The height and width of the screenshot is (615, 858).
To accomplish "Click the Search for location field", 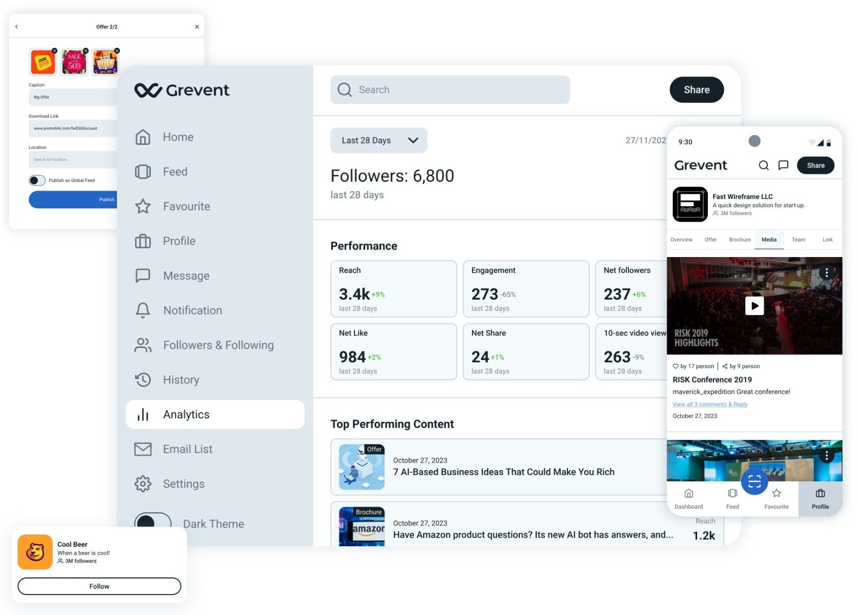I will tap(73, 159).
